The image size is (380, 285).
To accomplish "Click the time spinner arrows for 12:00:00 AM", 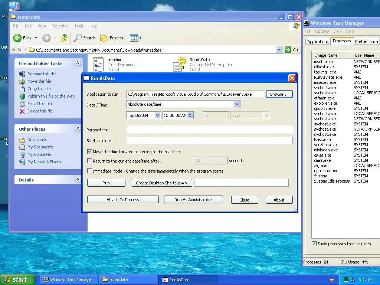I will point(190,115).
